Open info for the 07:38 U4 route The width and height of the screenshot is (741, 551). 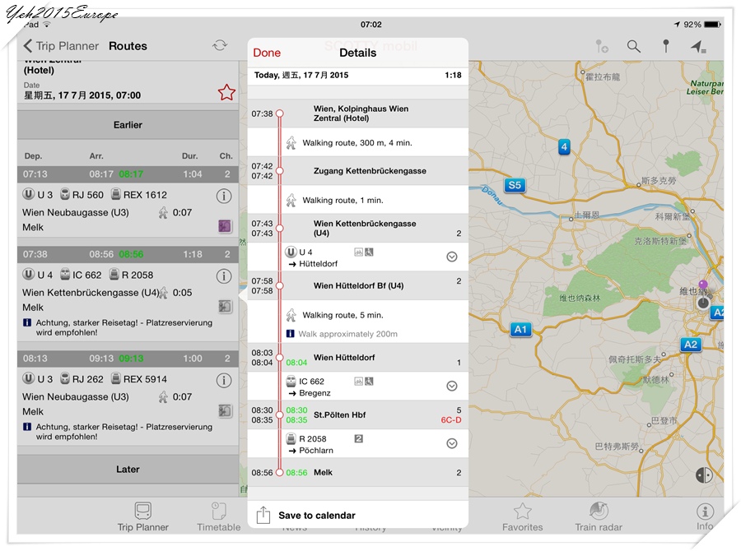224,275
